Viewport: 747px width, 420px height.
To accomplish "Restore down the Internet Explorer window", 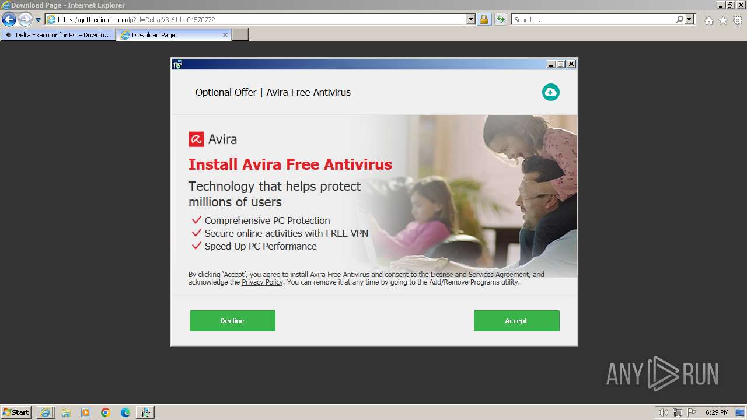I will click(730, 5).
